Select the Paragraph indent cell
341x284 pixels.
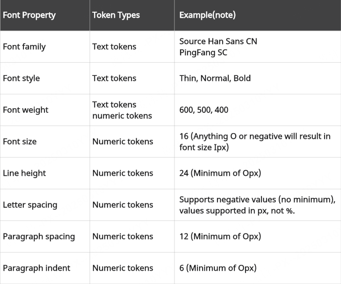pyautogui.click(x=36, y=268)
